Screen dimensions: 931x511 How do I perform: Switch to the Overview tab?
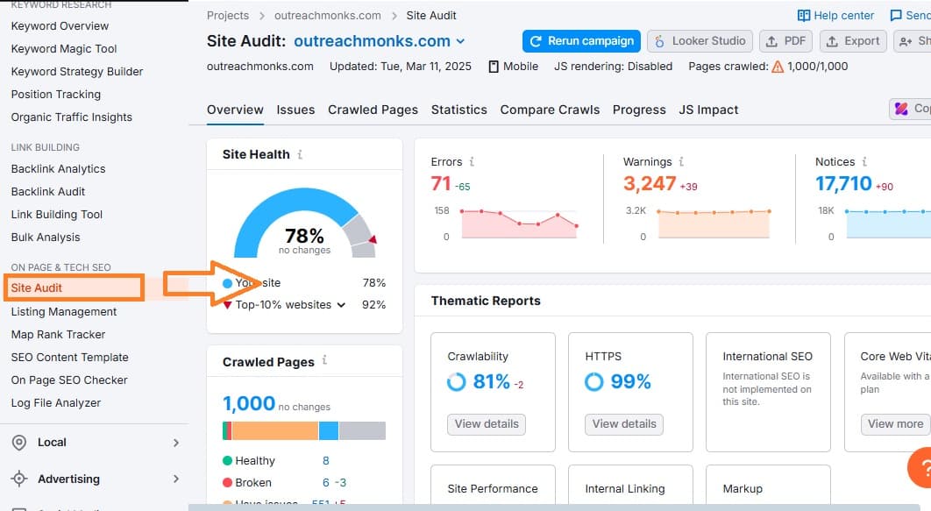click(x=235, y=110)
